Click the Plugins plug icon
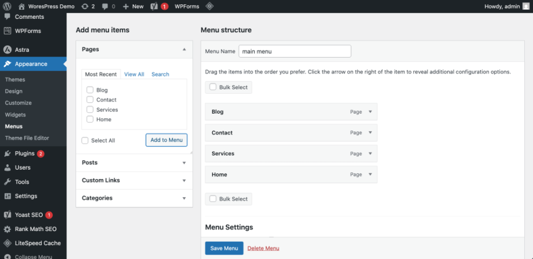Image resolution: width=533 pixels, height=259 pixels. 8,153
